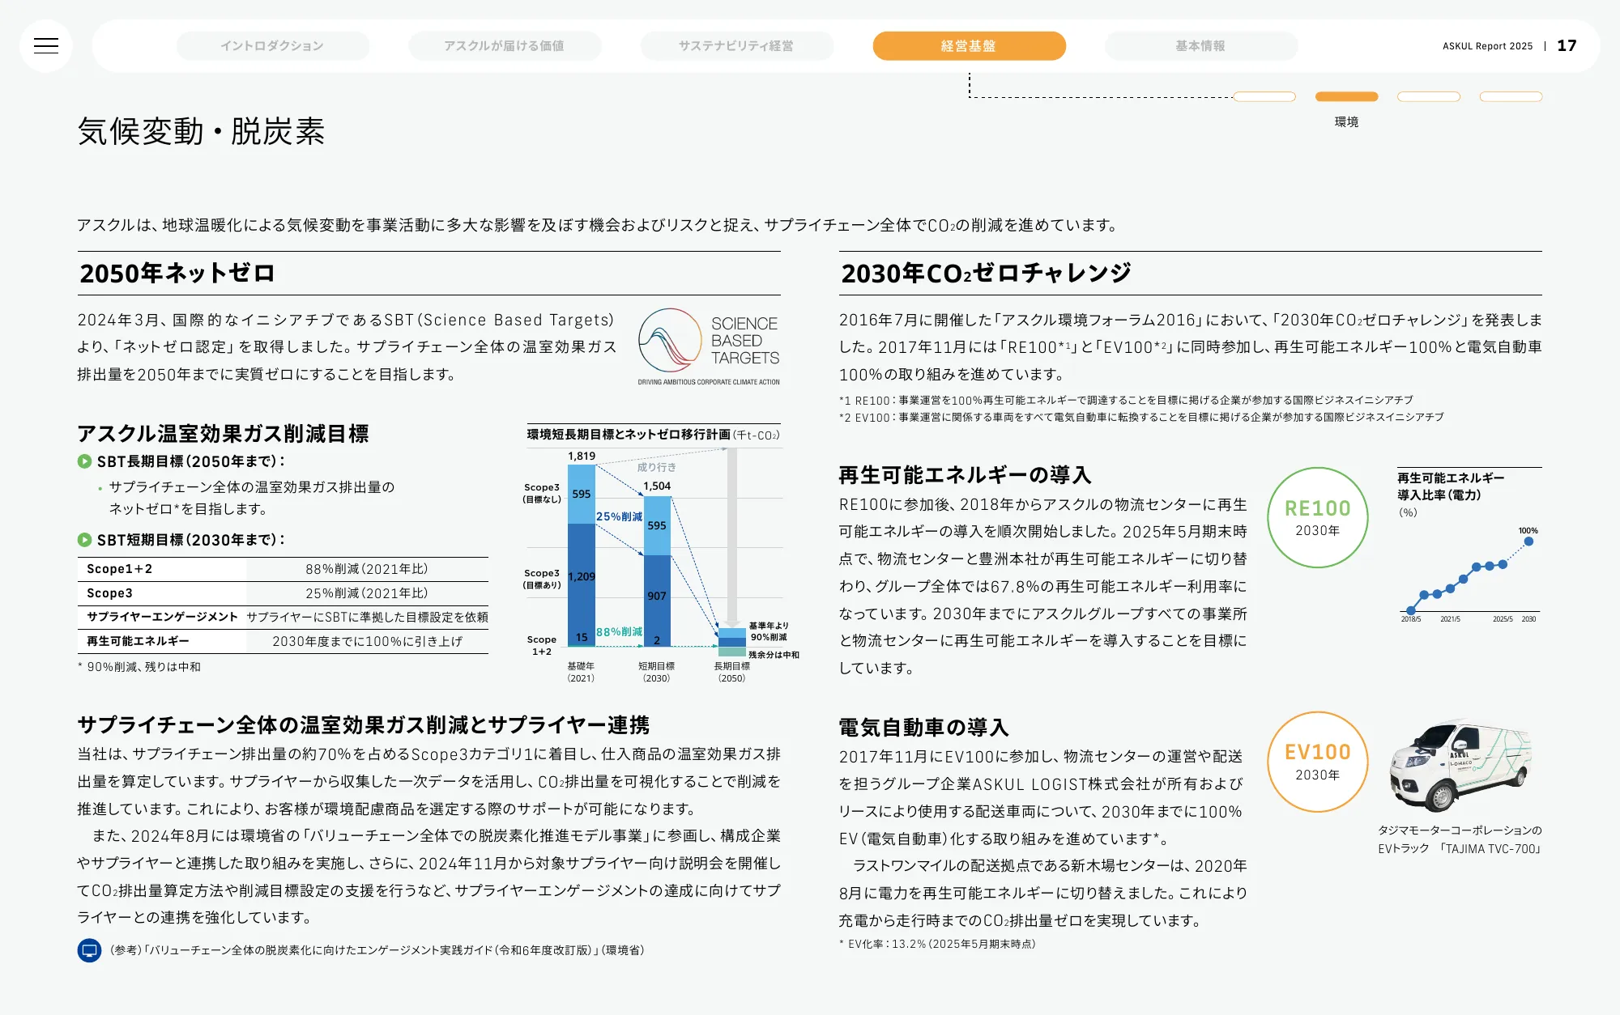
Task: Click the 90%削減、残りは中和 footnote
Action: (x=139, y=667)
